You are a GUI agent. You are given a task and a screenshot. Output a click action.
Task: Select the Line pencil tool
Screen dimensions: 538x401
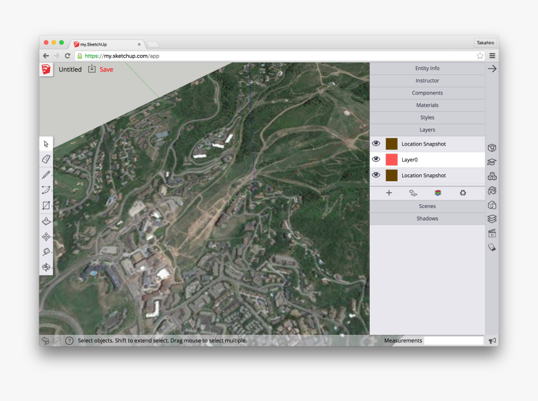click(x=46, y=175)
